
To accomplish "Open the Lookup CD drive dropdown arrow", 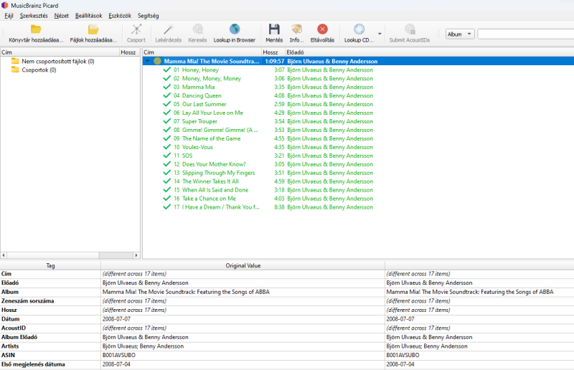I will 380,34.
